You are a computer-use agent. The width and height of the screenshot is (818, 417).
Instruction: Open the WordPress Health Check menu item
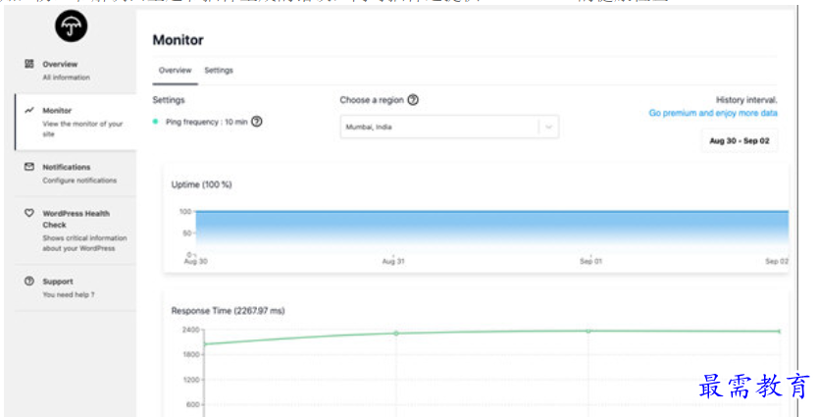[76, 231]
